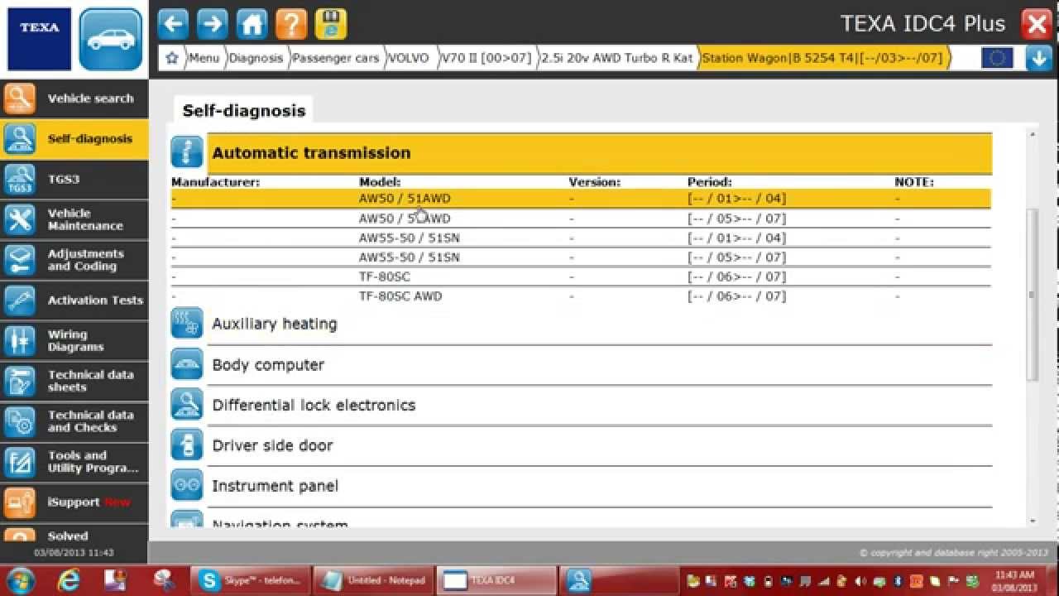The width and height of the screenshot is (1059, 596).
Task: Open Differential lock electronics
Action: point(186,404)
